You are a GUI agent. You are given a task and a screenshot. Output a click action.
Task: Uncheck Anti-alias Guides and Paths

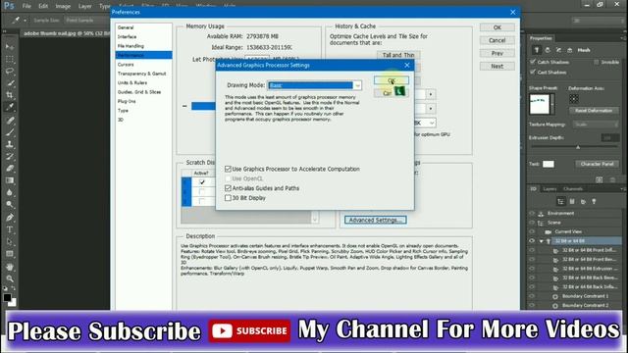tap(228, 188)
